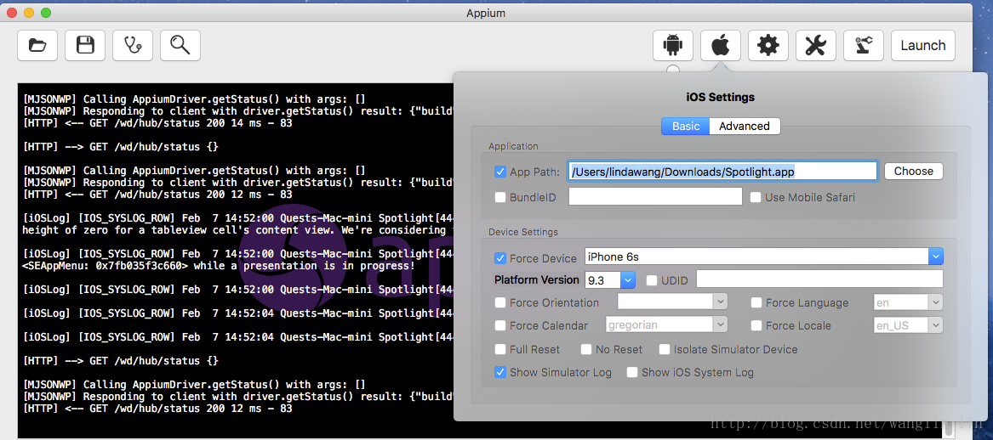This screenshot has height=440, width=993.
Task: Open Android settings via the robot icon
Action: pyautogui.click(x=673, y=46)
